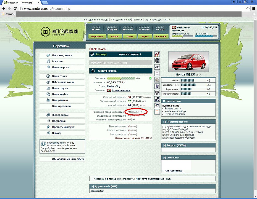Click the tire part icon

[x=157, y=61]
